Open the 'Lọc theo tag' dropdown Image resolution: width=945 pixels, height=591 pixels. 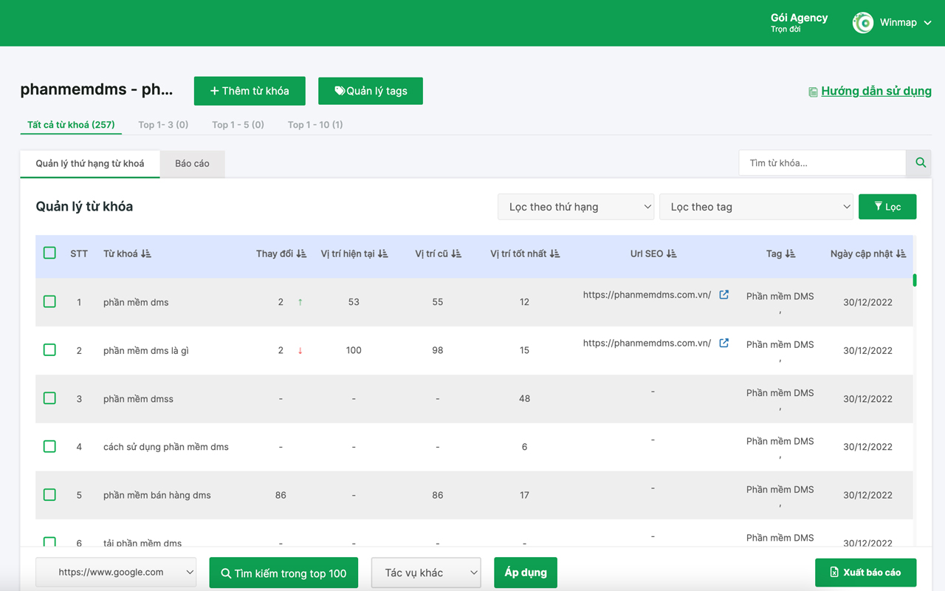[756, 207]
